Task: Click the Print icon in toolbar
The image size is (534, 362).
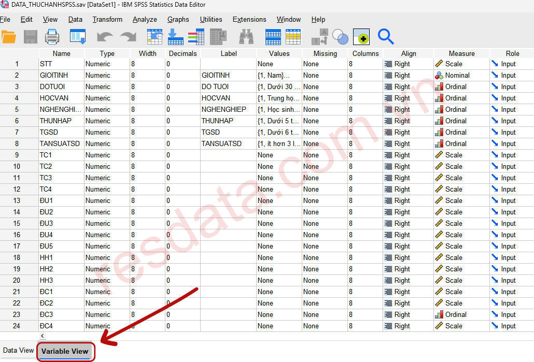Action: [52, 37]
